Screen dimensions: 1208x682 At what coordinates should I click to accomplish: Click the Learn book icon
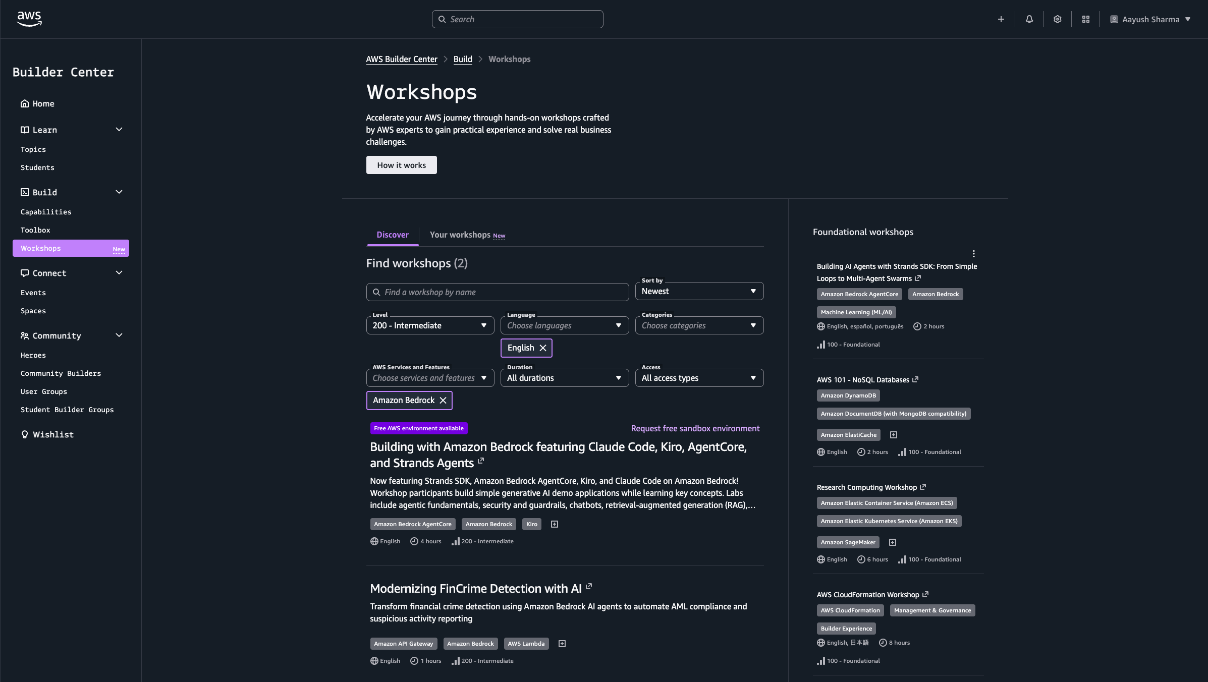25,130
